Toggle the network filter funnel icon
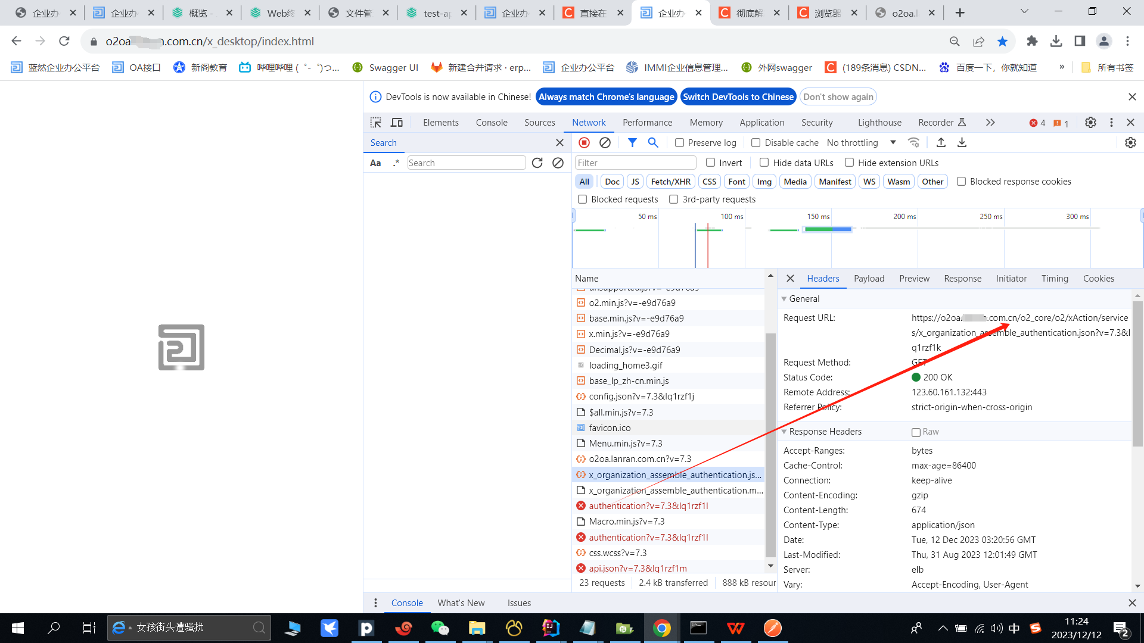Screen dimensions: 1144x643 tap(632, 143)
